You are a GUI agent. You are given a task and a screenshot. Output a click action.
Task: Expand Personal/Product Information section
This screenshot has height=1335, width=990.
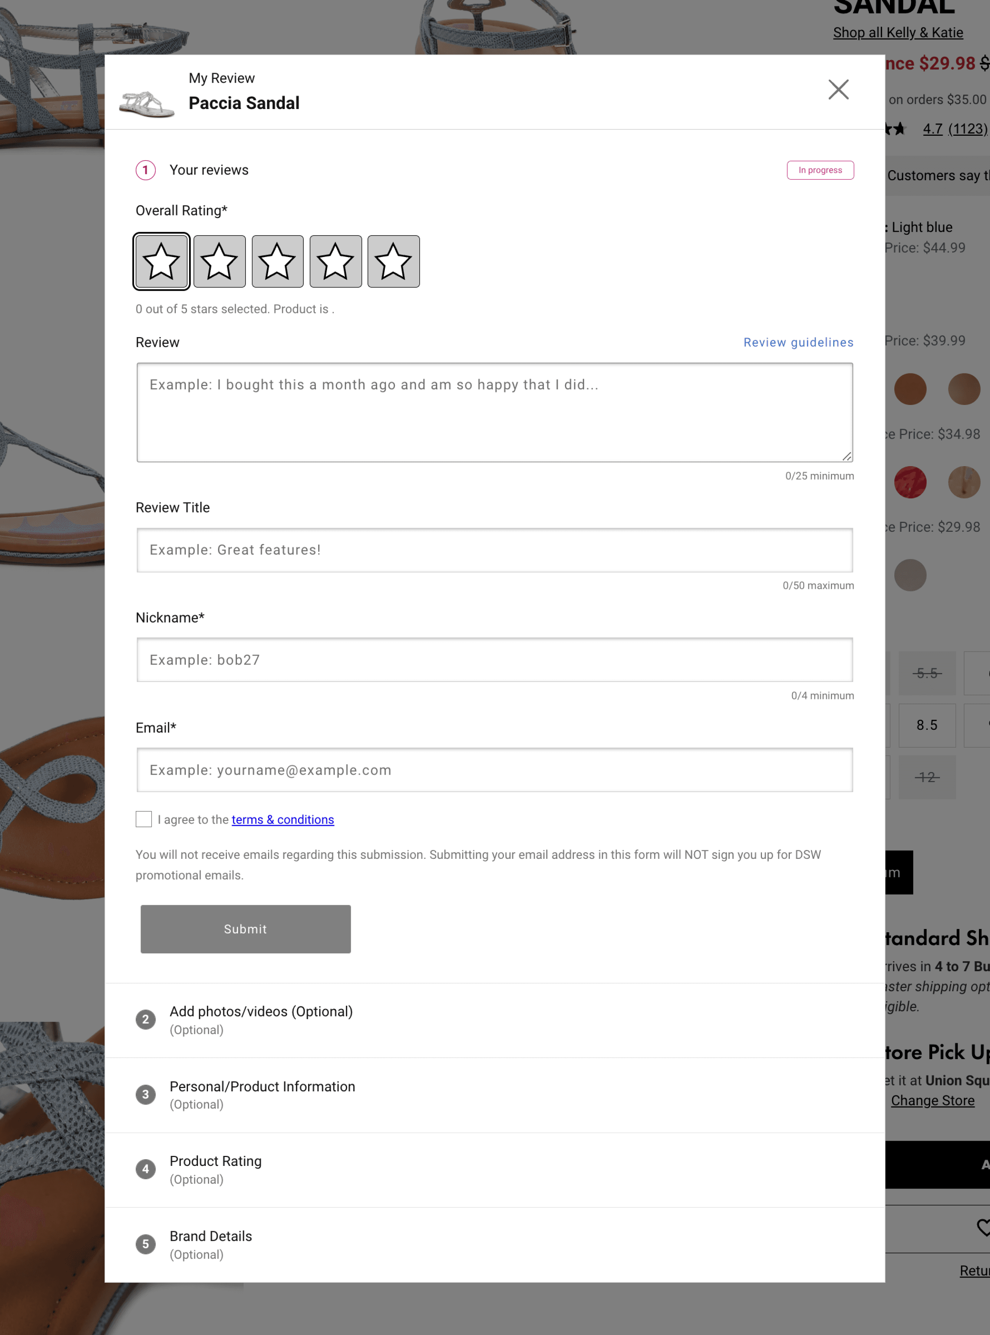tap(262, 1094)
